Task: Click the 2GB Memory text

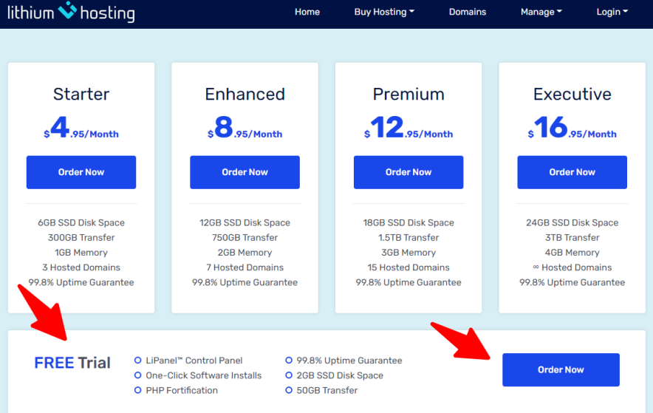Action: 245,253
